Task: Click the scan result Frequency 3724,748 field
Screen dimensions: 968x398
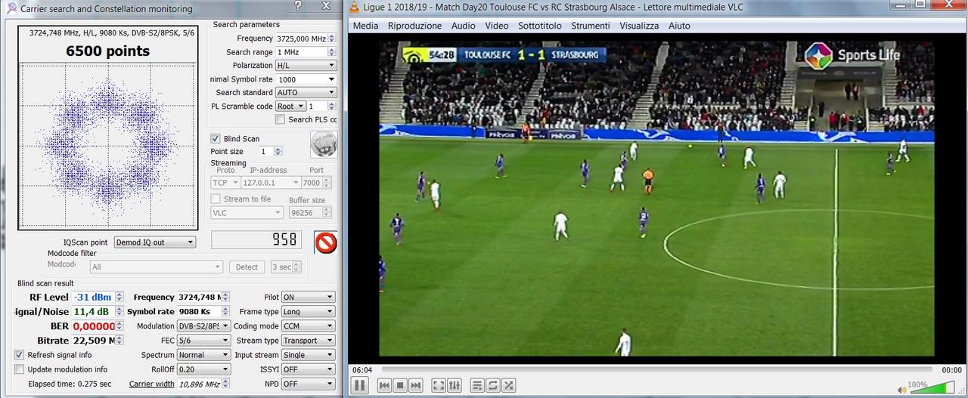Action: pyautogui.click(x=203, y=298)
